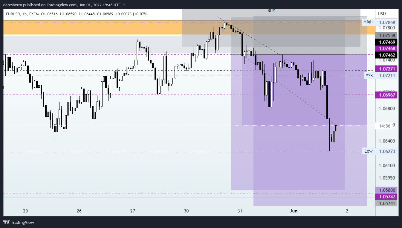This screenshot has height=228, width=402.
Task: Select the purple 1.06967 price label
Action: (387, 95)
